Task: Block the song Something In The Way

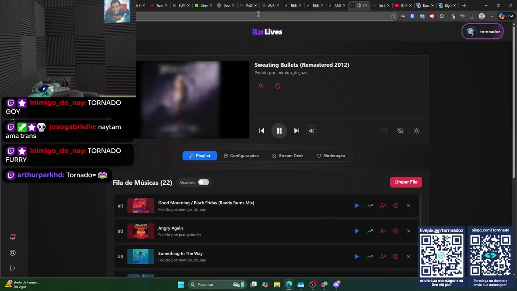Action: click(395, 257)
